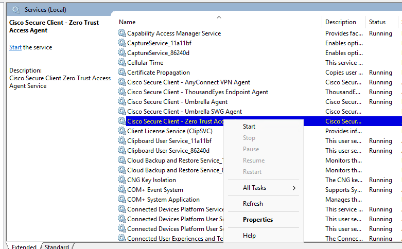Click gear icon next to Cellular Time
The height and width of the screenshot is (249, 402).
coord(121,63)
